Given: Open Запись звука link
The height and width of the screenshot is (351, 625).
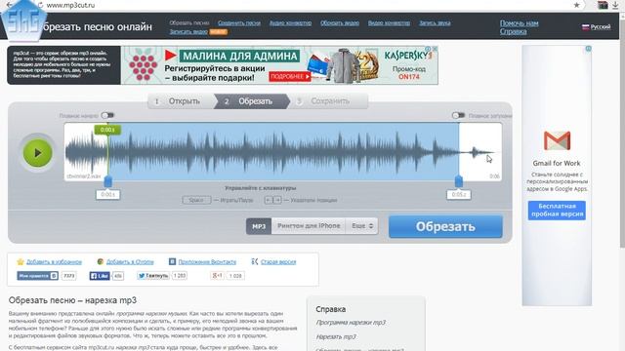Looking at the screenshot, I should pos(435,23).
